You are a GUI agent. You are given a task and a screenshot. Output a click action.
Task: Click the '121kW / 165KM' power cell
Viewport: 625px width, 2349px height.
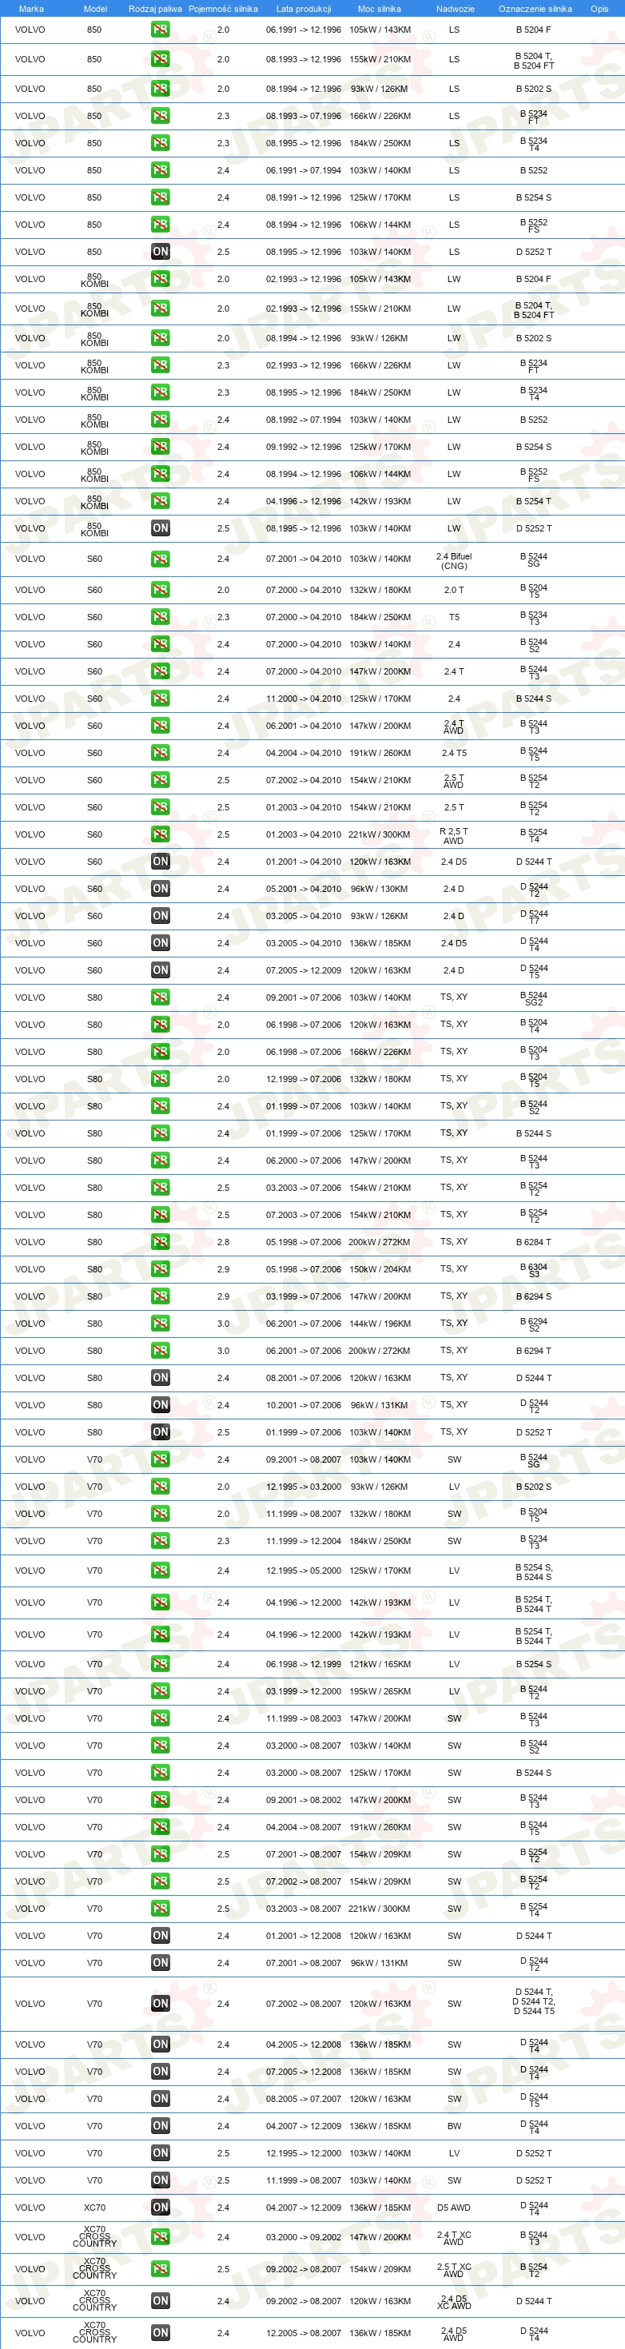380,1664
